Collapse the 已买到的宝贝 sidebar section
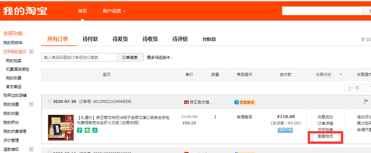 [x=31, y=52]
